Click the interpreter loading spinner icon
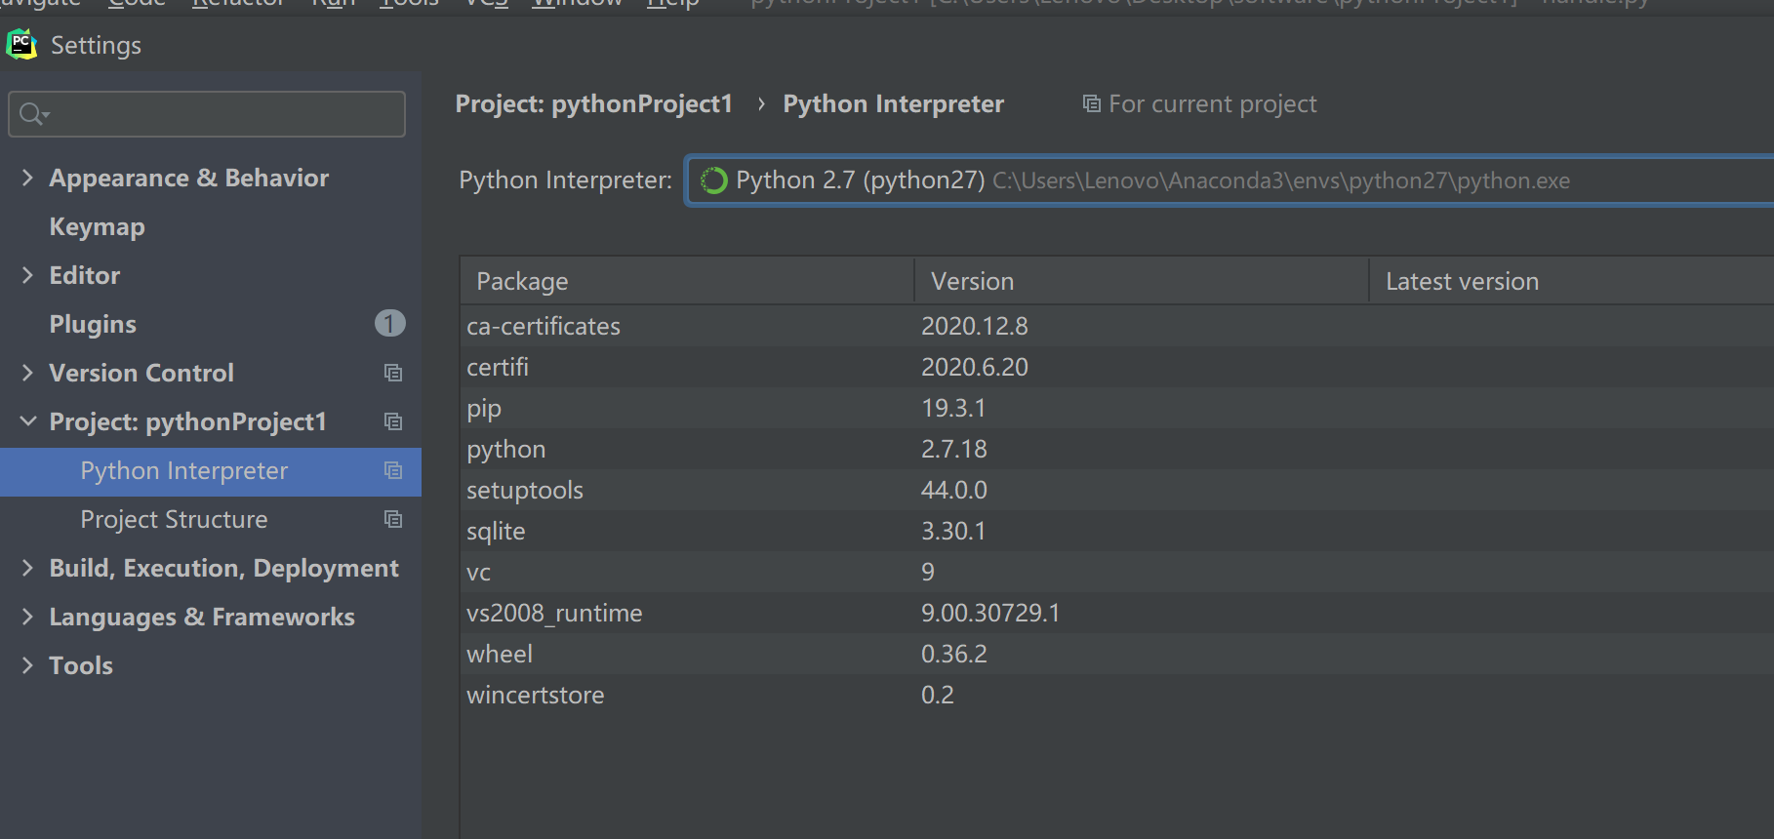 714,180
